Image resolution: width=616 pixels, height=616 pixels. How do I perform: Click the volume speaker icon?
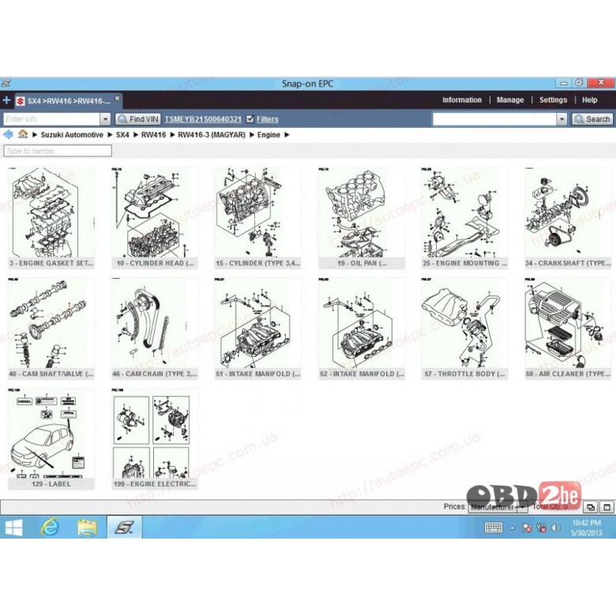click(x=556, y=528)
